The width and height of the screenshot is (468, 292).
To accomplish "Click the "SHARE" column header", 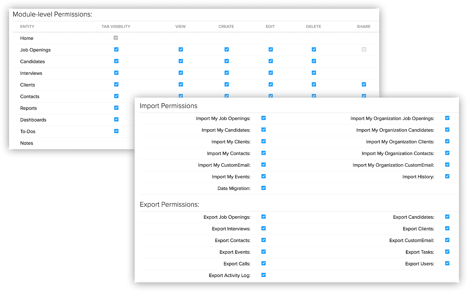I will point(364,27).
